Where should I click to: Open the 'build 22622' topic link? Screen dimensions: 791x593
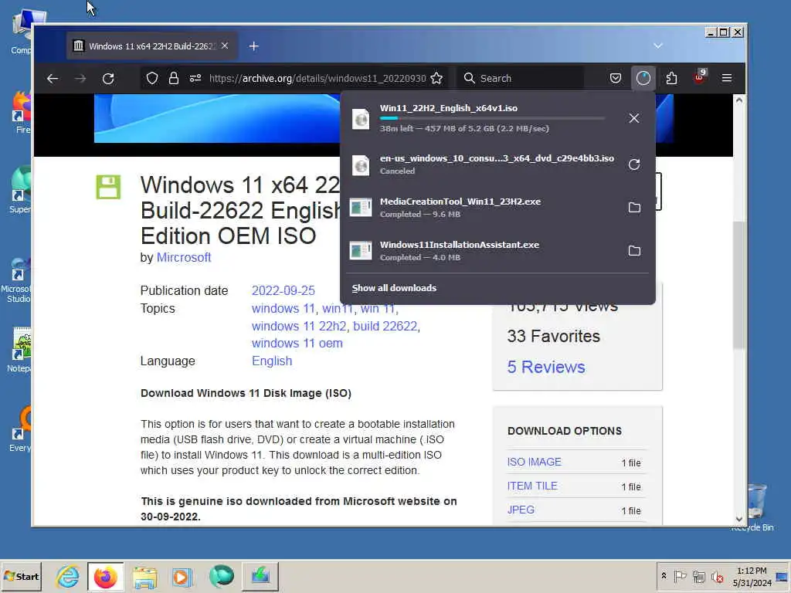385,327
